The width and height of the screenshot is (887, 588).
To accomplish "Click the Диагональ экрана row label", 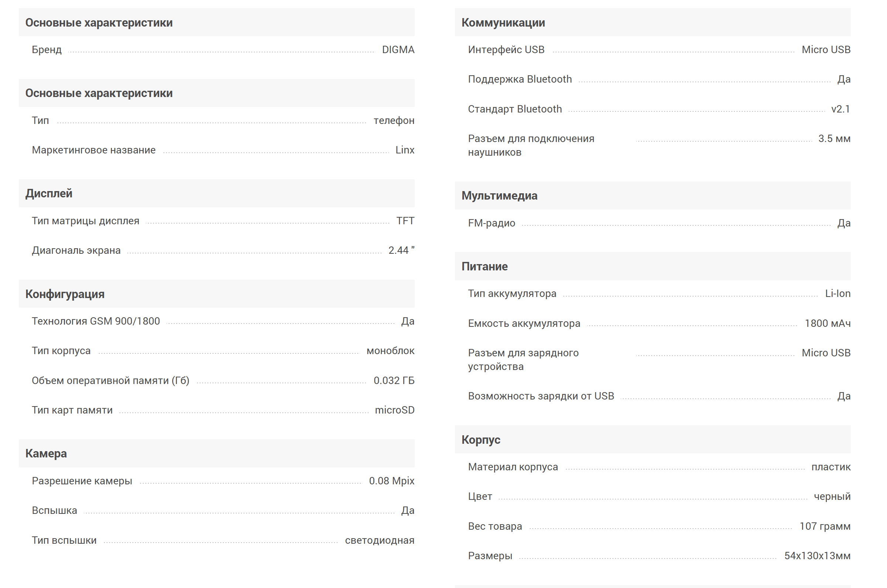I will pos(76,250).
